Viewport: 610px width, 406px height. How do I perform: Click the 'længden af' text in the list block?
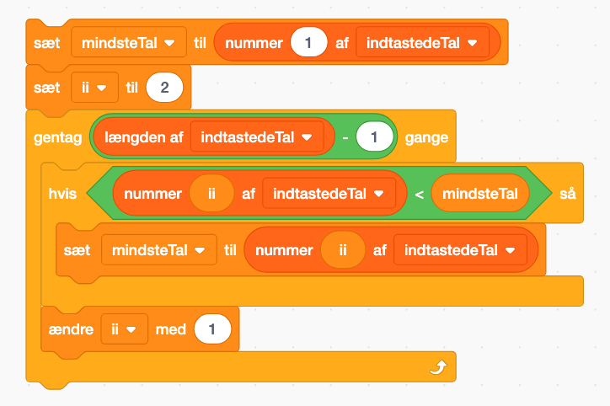pos(142,136)
